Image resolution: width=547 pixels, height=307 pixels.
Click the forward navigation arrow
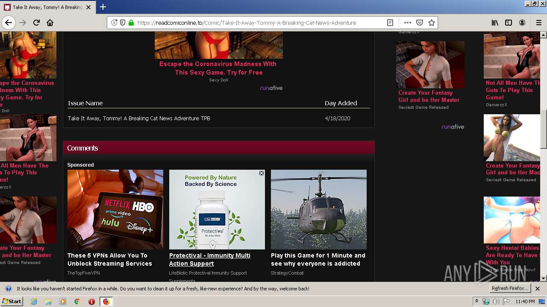click(23, 23)
